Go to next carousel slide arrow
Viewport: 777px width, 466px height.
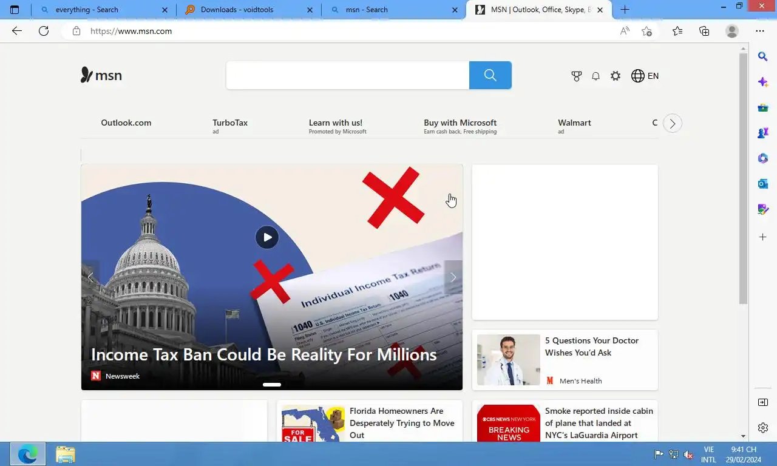click(453, 277)
